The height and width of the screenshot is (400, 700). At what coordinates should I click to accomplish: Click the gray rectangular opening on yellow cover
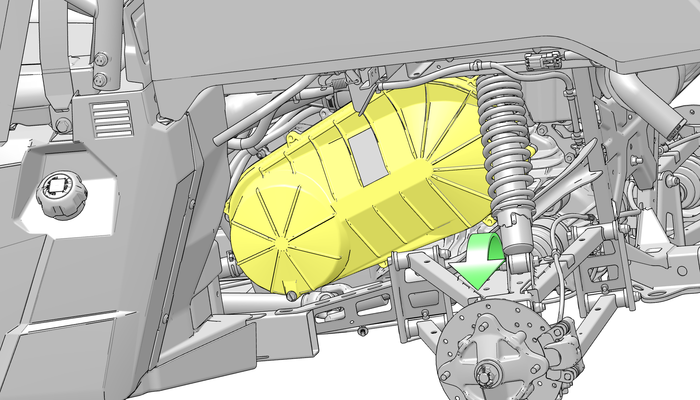368,157
